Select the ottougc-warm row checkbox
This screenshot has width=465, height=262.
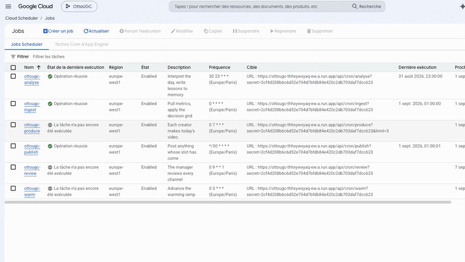tap(13, 188)
